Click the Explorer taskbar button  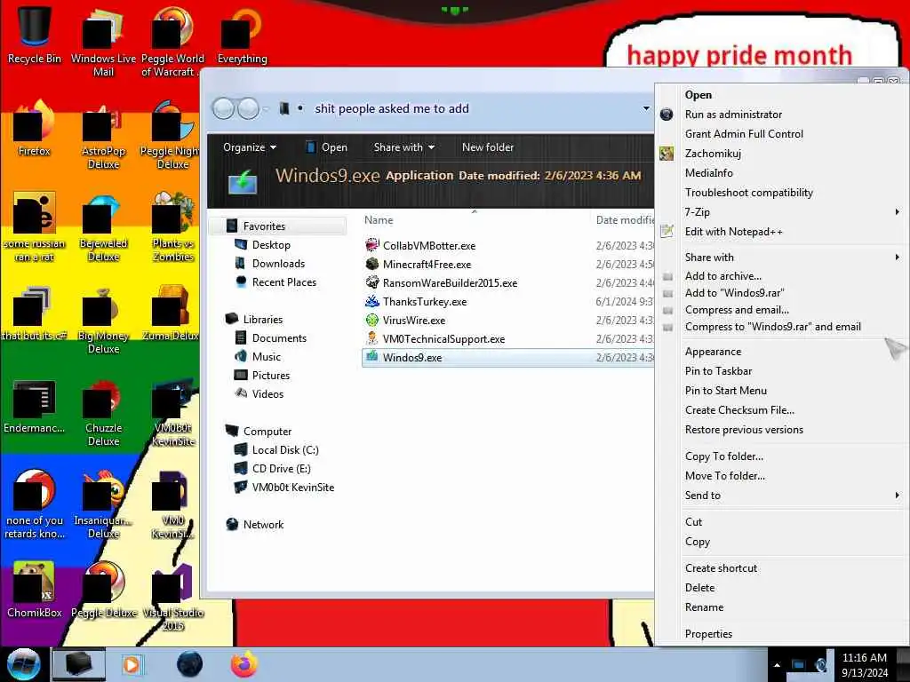point(78,664)
